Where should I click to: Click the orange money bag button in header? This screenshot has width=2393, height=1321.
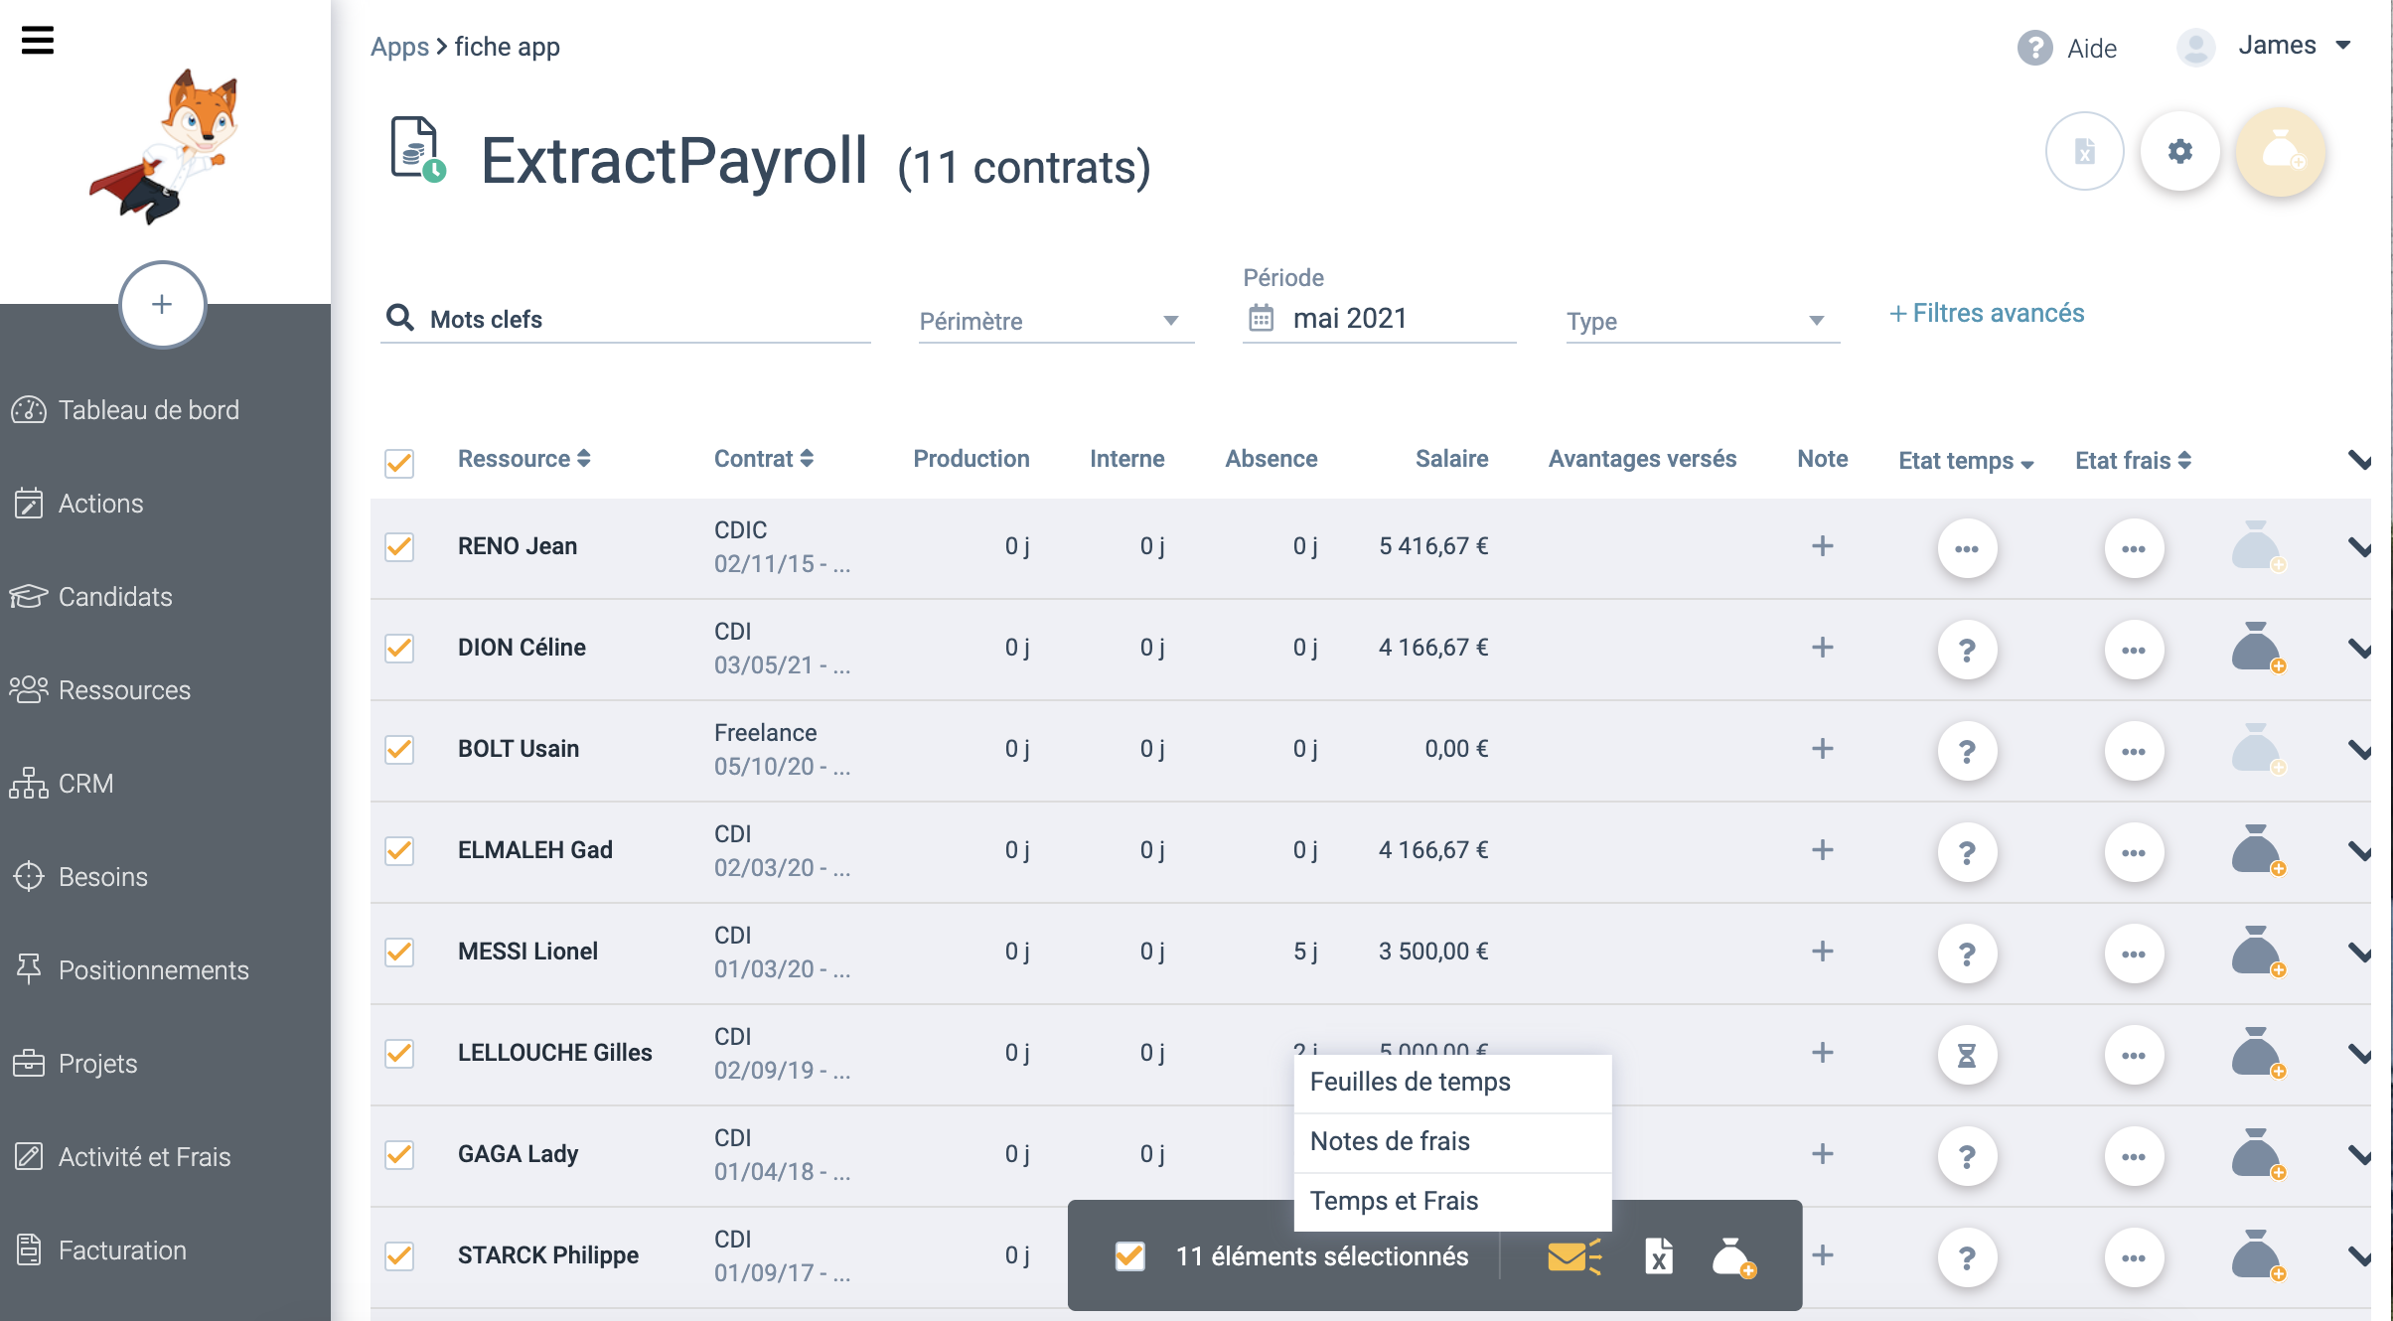pos(2280,151)
